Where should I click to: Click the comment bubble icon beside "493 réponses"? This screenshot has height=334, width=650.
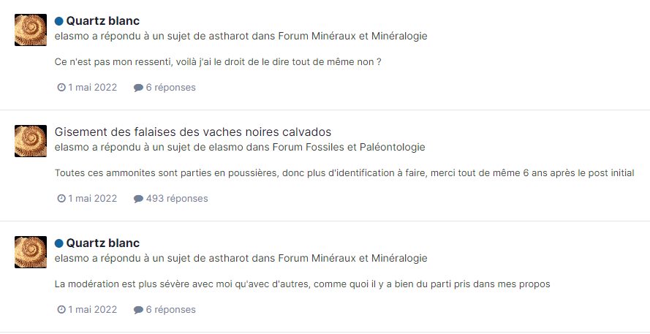point(138,199)
